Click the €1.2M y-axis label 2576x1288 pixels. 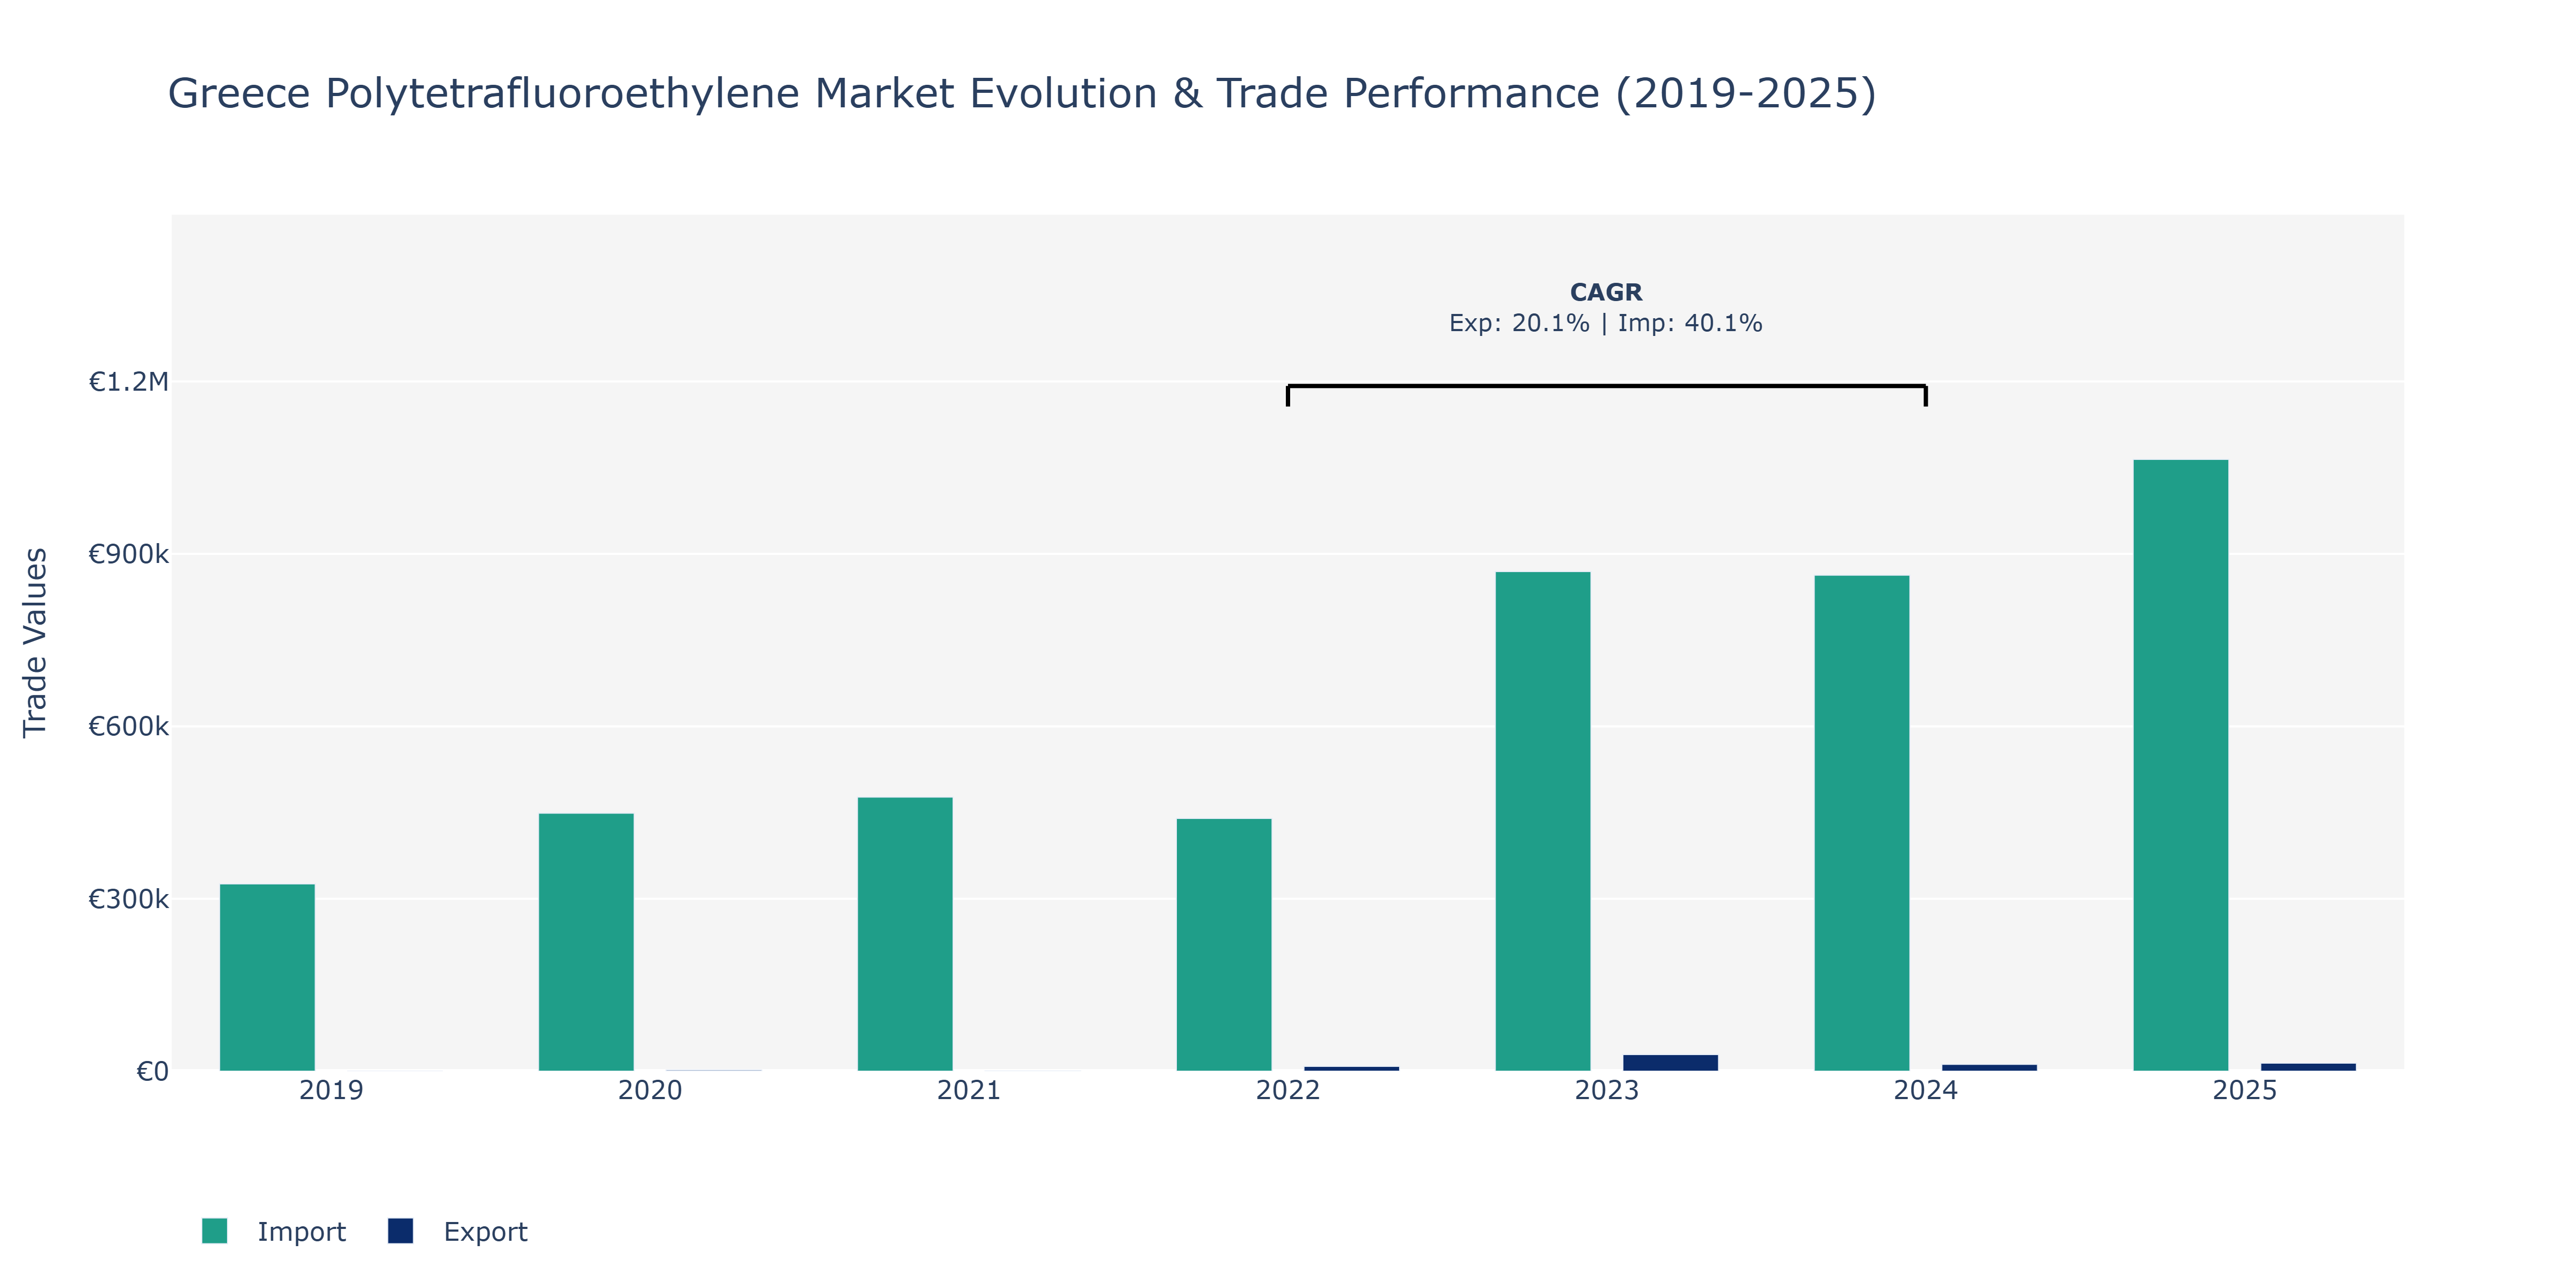pyautogui.click(x=128, y=382)
